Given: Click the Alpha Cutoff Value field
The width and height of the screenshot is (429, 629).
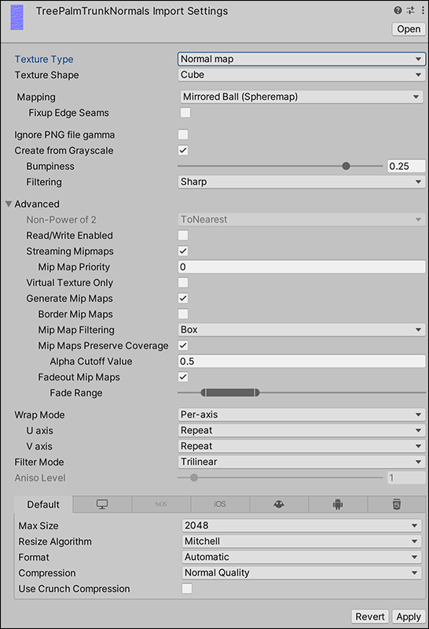Looking at the screenshot, I should 302,362.
